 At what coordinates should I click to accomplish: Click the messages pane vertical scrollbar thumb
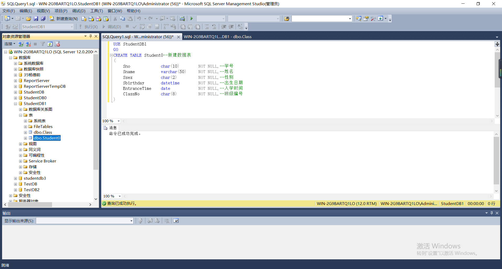pos(496,161)
